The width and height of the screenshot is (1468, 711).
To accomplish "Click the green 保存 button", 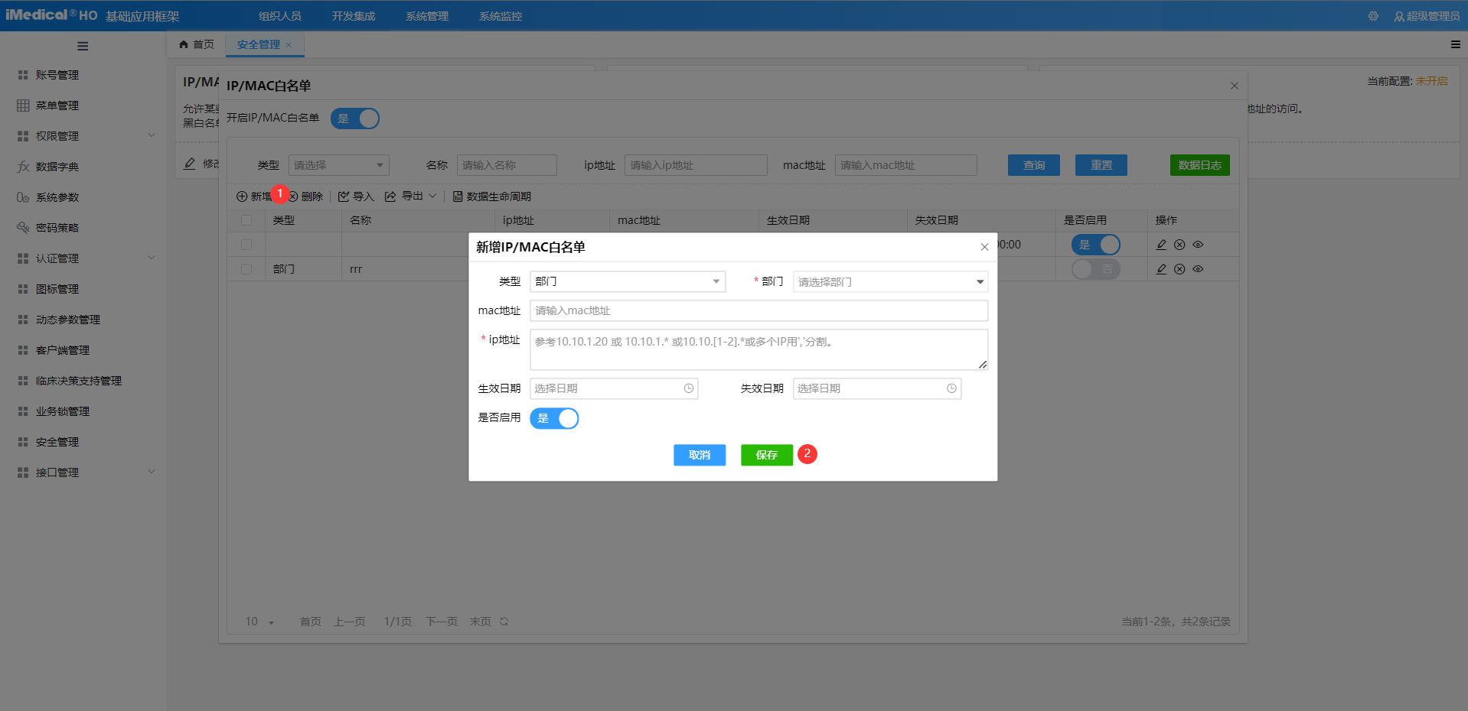I will point(766,455).
